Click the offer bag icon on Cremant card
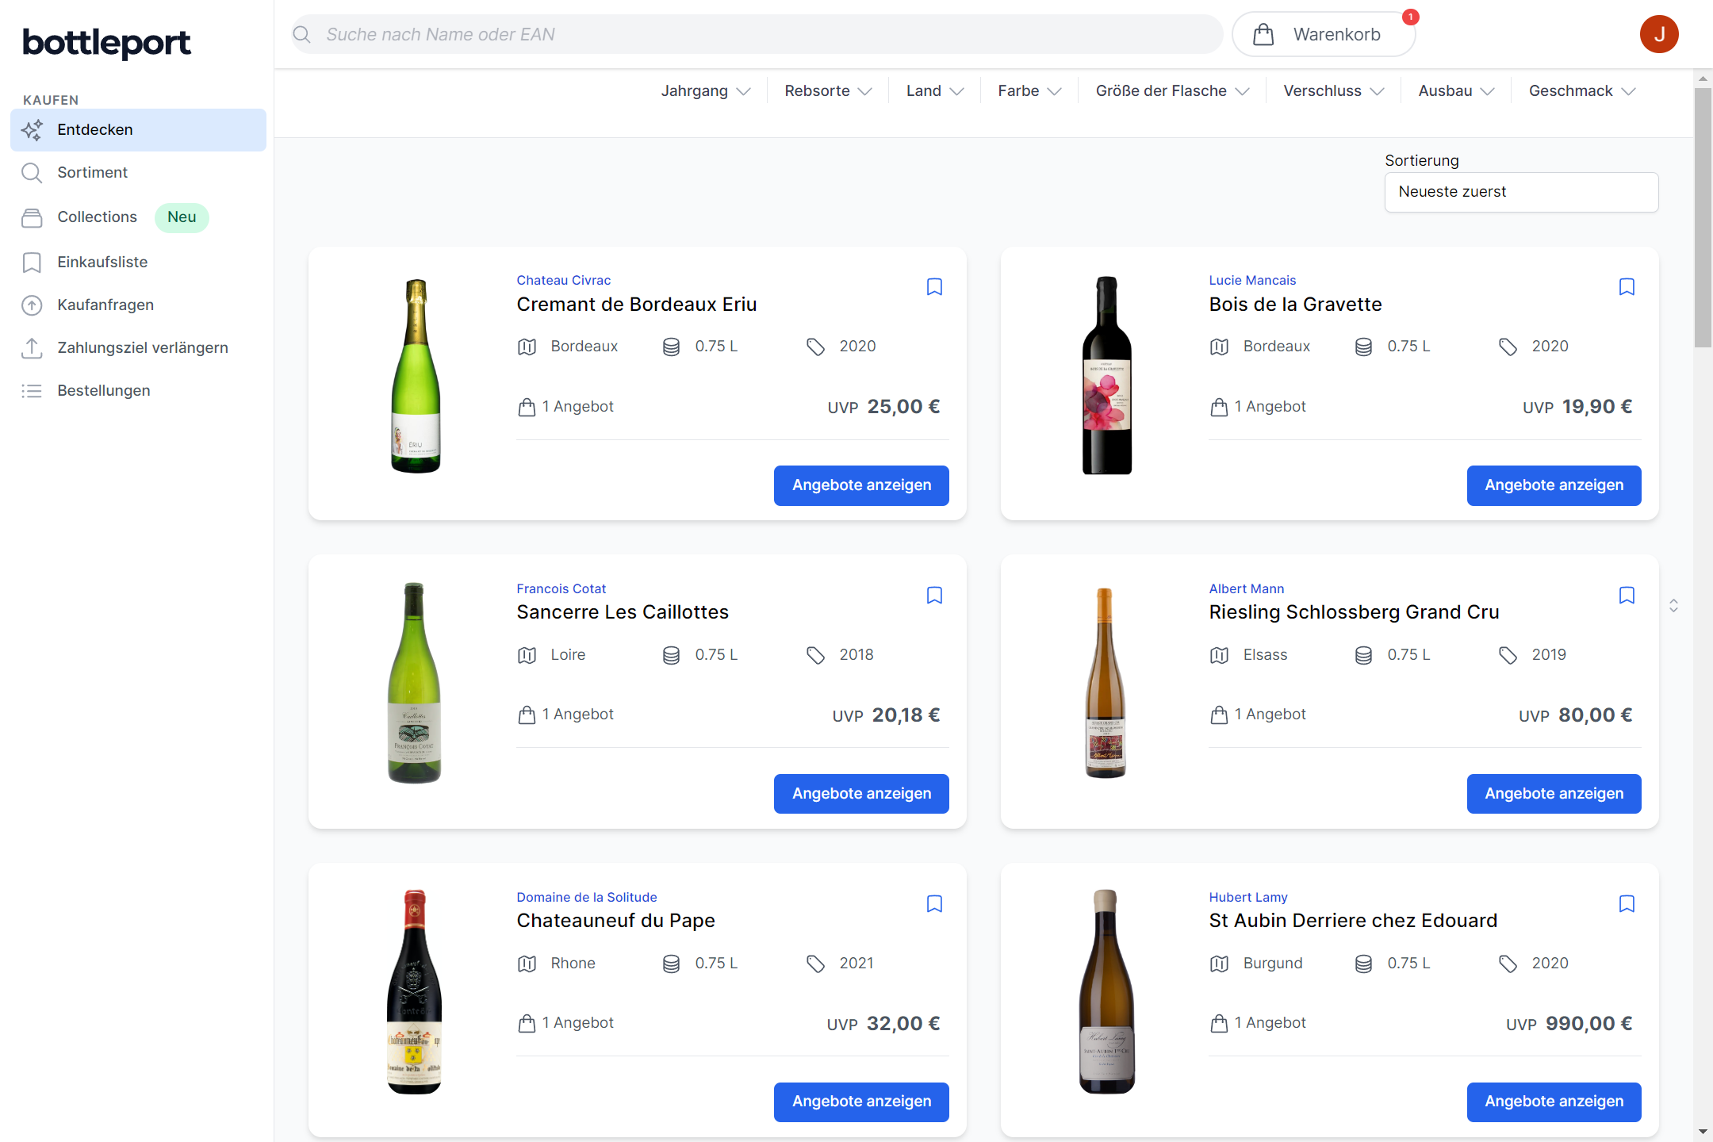Screen dimensions: 1713x1142 [527, 408]
